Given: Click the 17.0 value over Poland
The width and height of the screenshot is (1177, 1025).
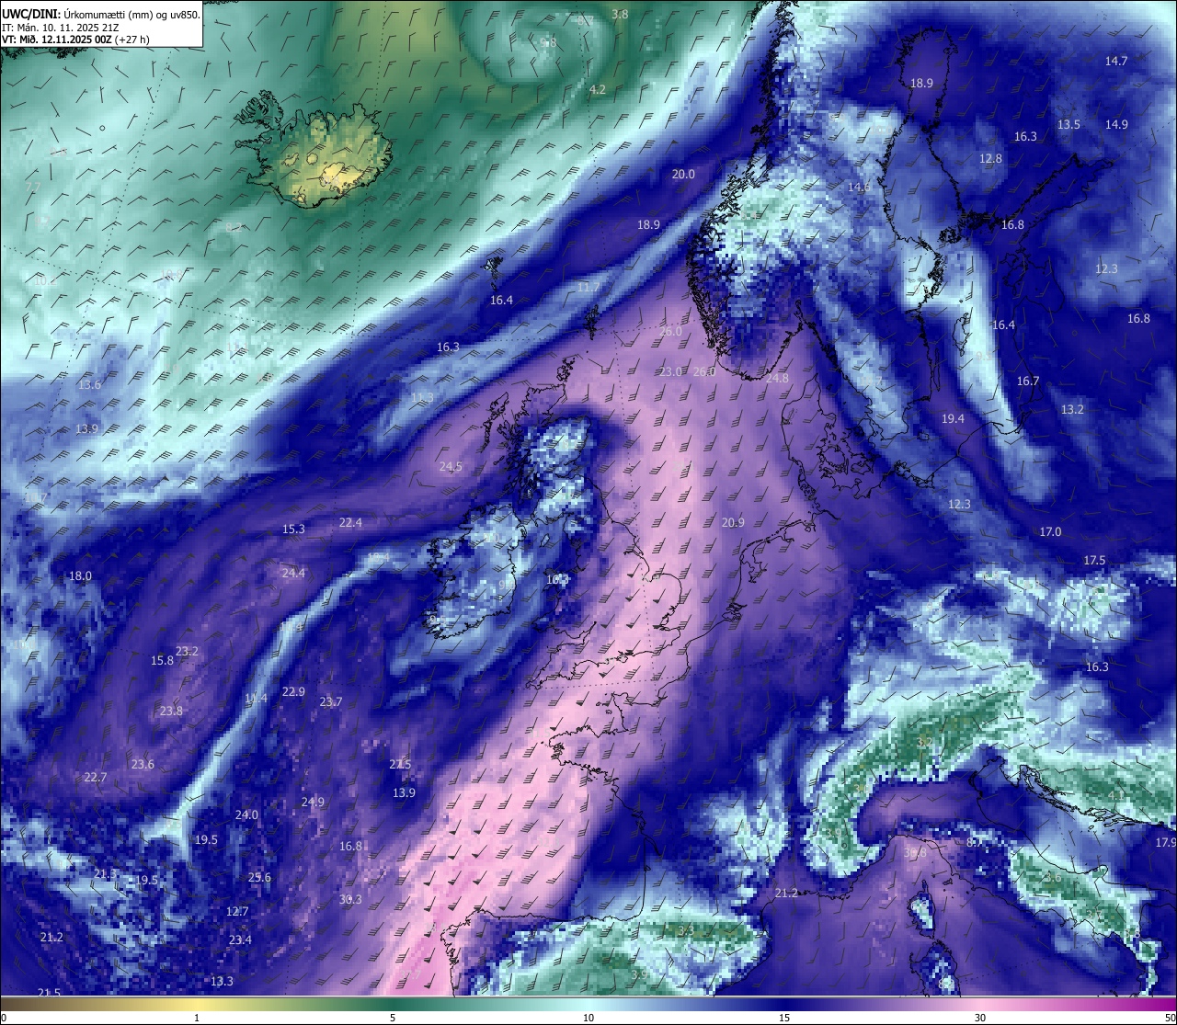Looking at the screenshot, I should click(1050, 531).
